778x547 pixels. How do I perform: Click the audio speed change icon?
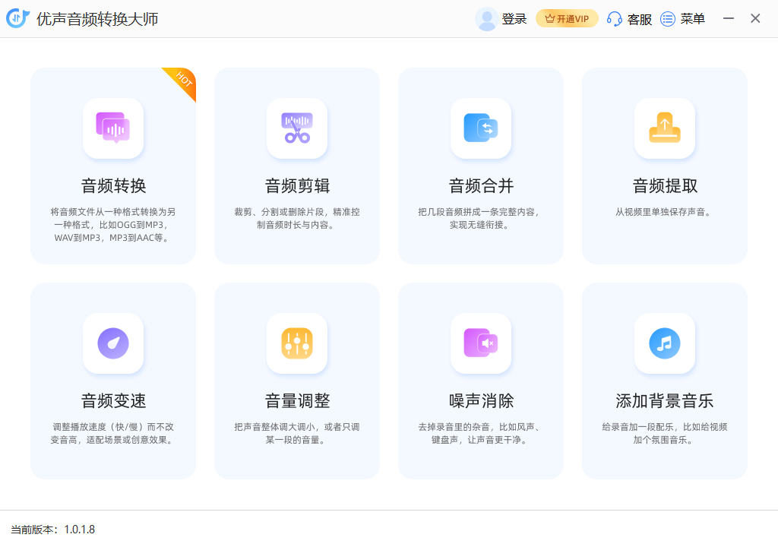pyautogui.click(x=113, y=343)
